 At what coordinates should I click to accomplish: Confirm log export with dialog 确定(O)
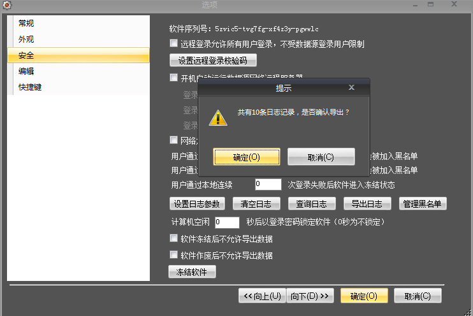click(246, 157)
